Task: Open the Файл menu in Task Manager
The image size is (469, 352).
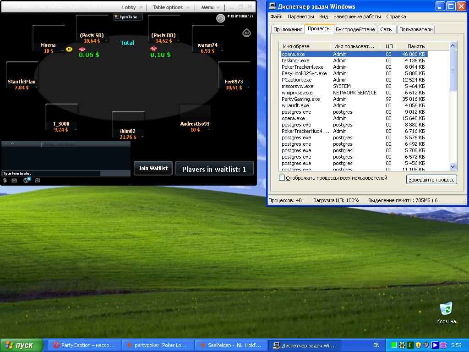Action: pos(276,16)
